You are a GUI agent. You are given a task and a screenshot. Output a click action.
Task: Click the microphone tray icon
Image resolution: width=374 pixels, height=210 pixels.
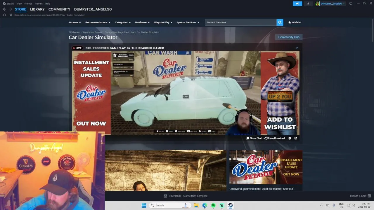point(334,205)
